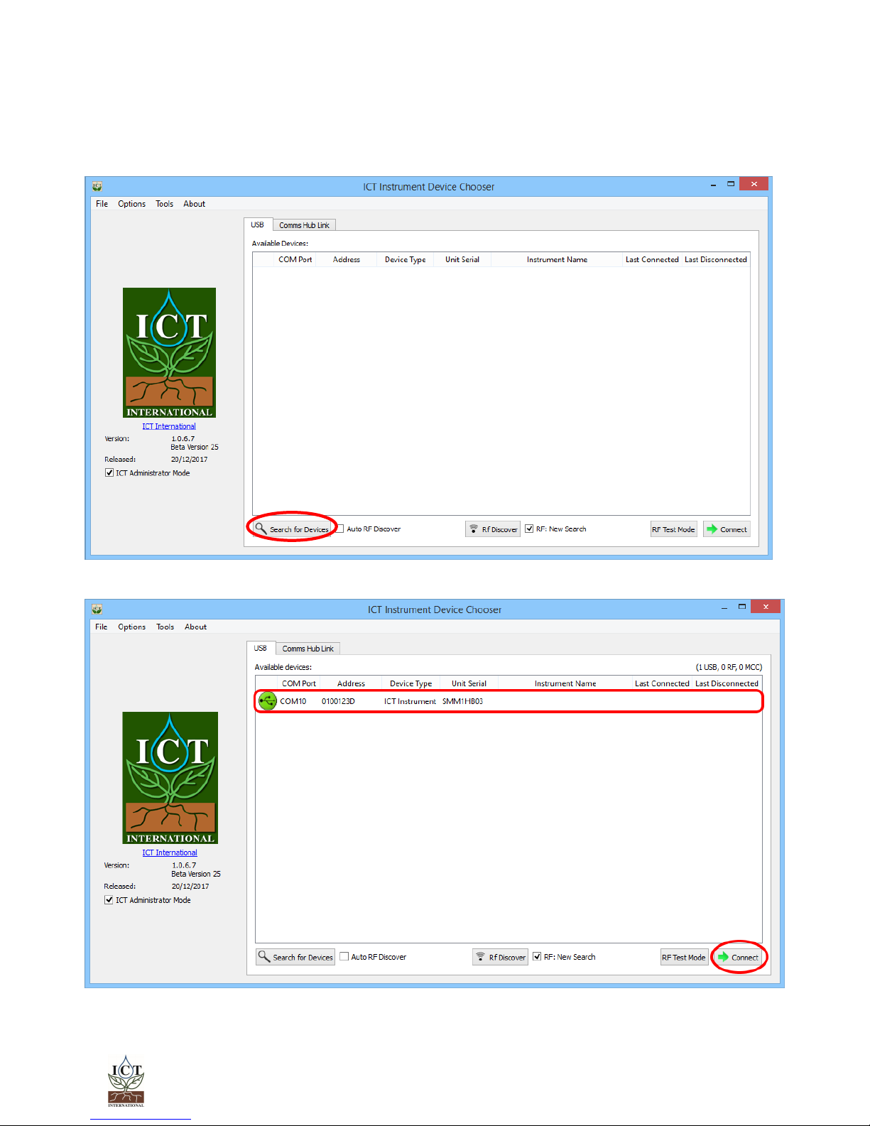
Task: Sort by Device Type column, lower window
Action: [x=410, y=683]
